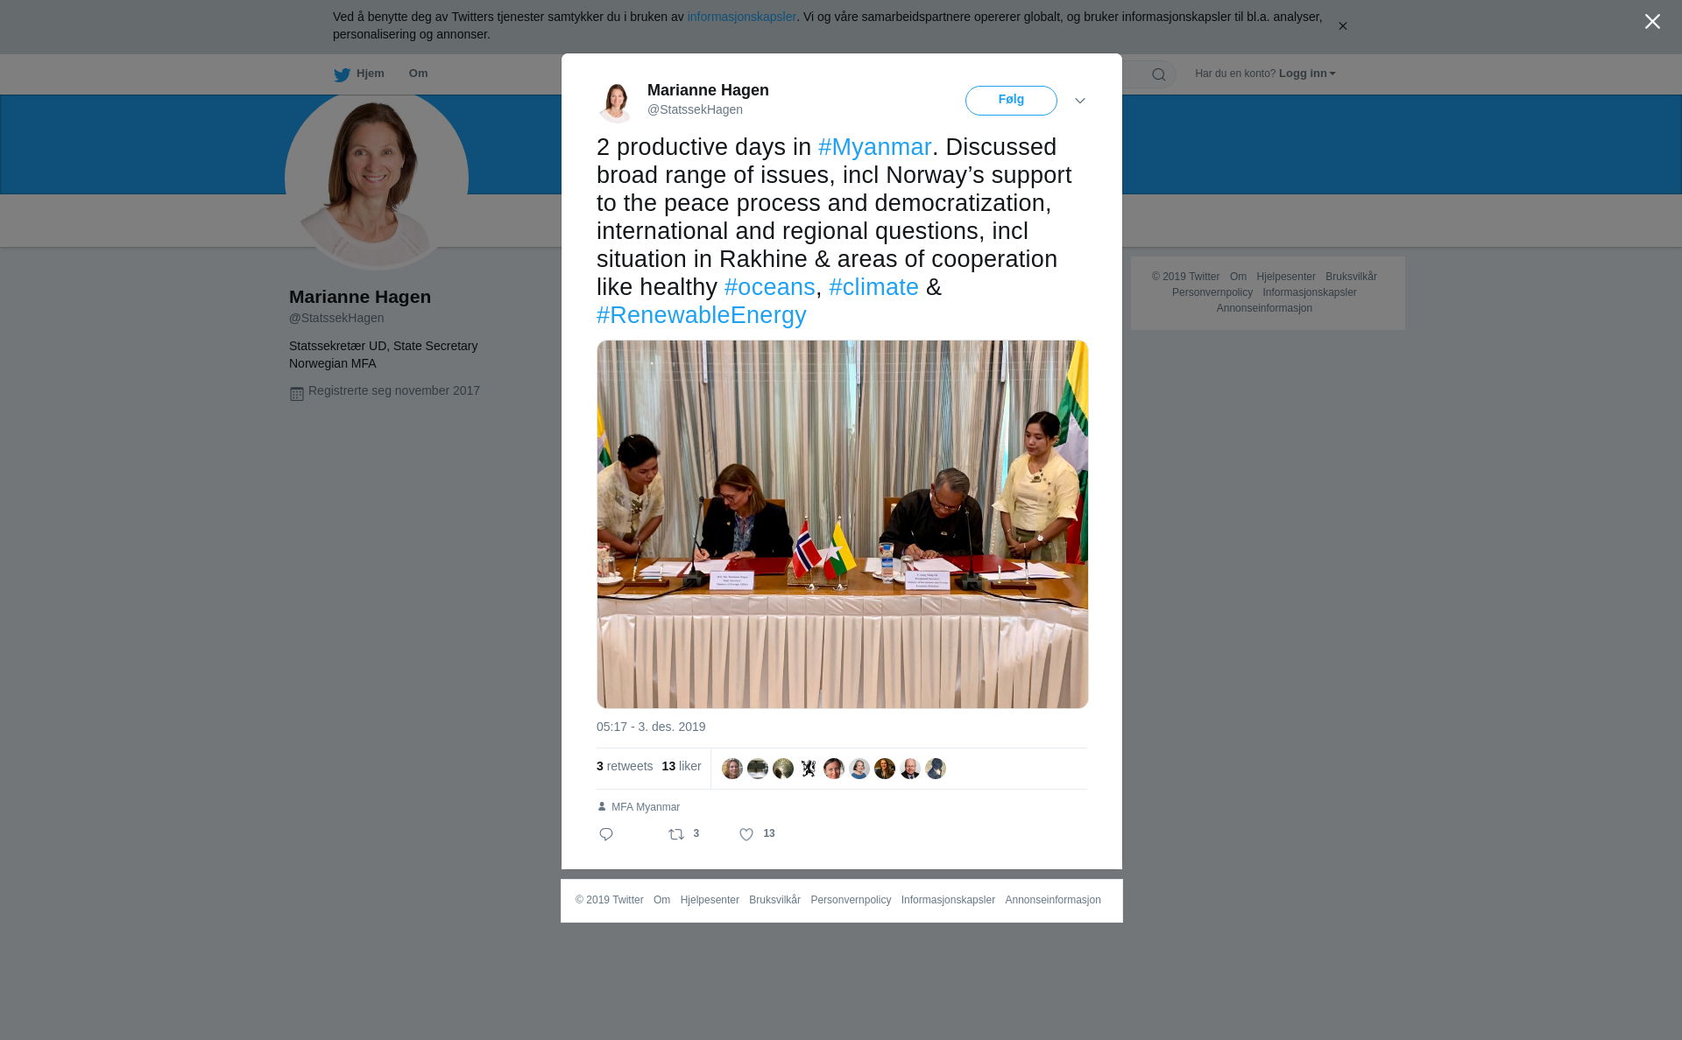Screen dimensions: 1682x1040
Task: Click the Følg follow button
Action: pos(1011,101)
